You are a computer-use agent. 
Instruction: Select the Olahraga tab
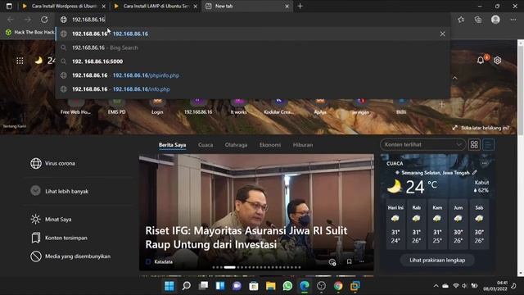coord(236,145)
